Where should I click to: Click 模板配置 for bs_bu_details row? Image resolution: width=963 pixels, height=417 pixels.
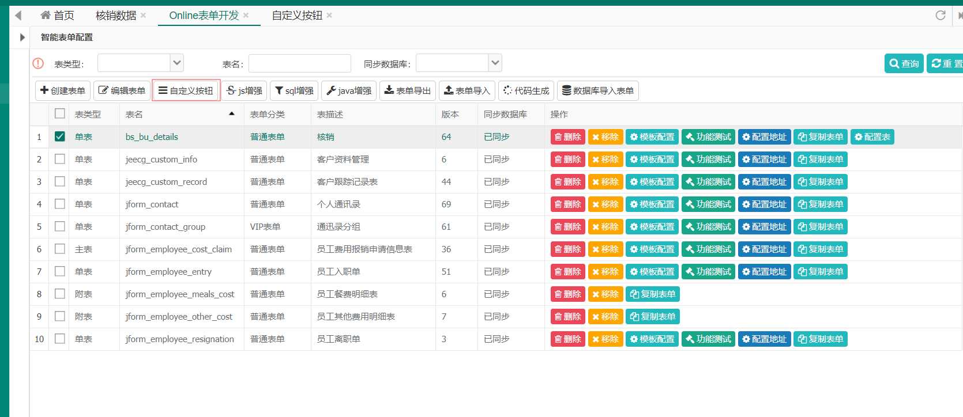(652, 137)
